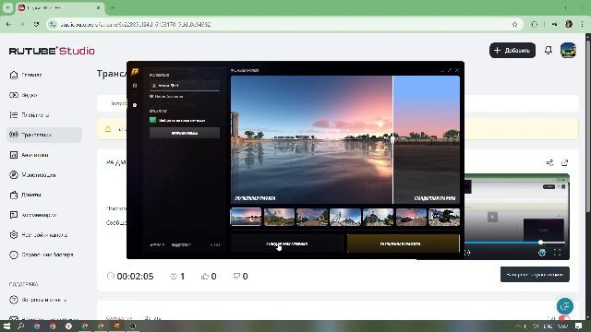The image size is (591, 332).
Task: Open the preview player settings gear
Action: pos(542,252)
